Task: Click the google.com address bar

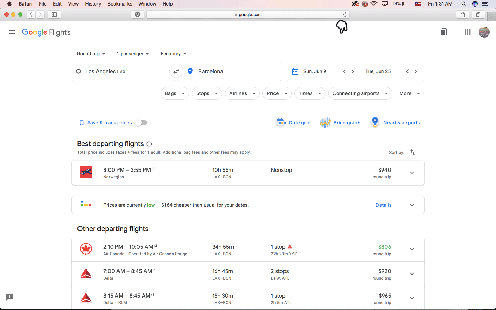Action: click(248, 14)
